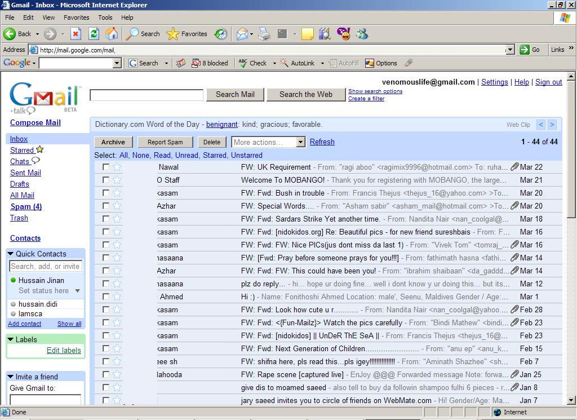Open the File menu
Viewport: 577px width, 420px height.
(x=10, y=17)
